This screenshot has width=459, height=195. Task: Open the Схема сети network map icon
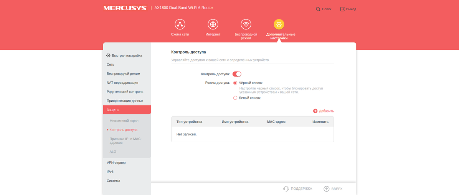180,24
